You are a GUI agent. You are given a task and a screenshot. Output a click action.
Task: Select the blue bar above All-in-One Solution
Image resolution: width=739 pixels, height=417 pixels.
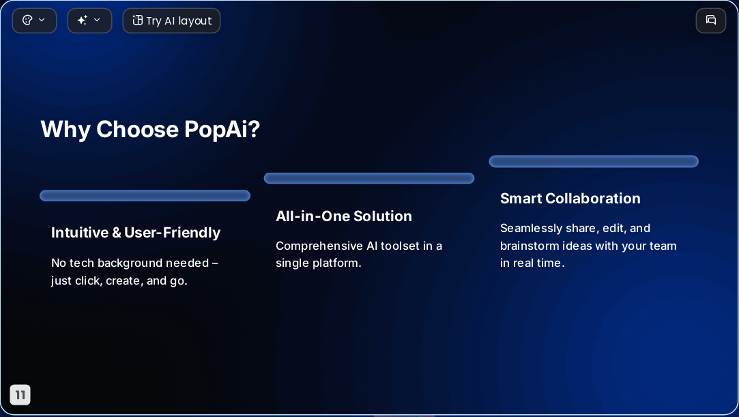click(369, 178)
